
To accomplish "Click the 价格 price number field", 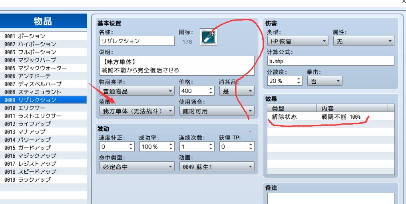I will click(194, 91).
